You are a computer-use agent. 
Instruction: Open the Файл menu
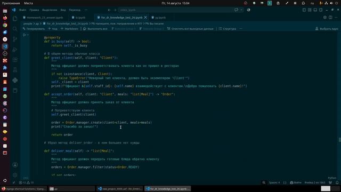pos(22,10)
